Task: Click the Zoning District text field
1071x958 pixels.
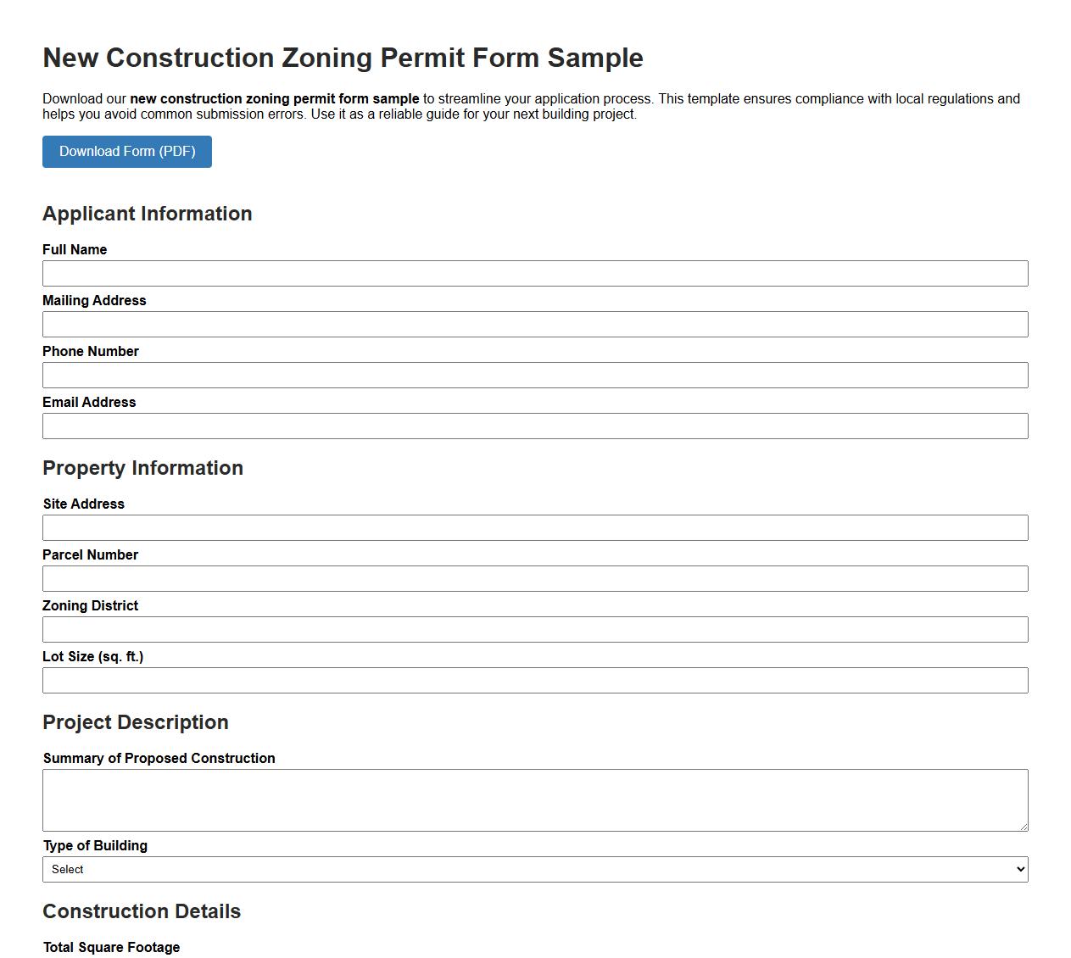Action: click(534, 629)
